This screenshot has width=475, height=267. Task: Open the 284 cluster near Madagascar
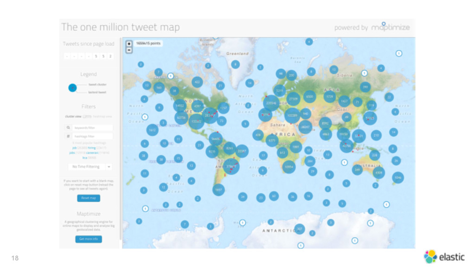click(x=310, y=161)
